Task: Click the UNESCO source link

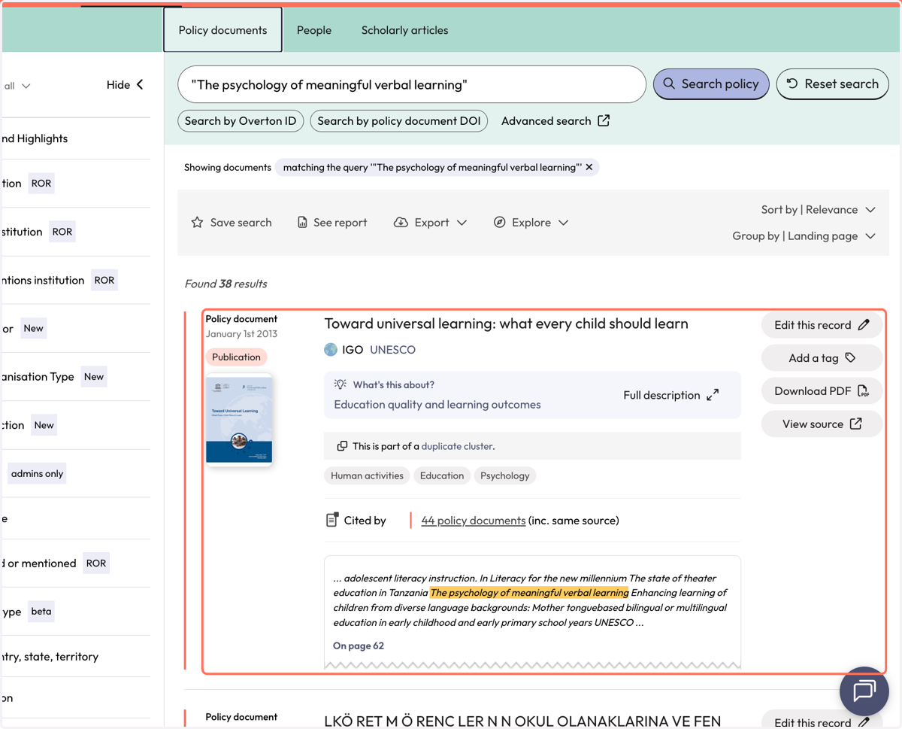Action: tap(392, 349)
